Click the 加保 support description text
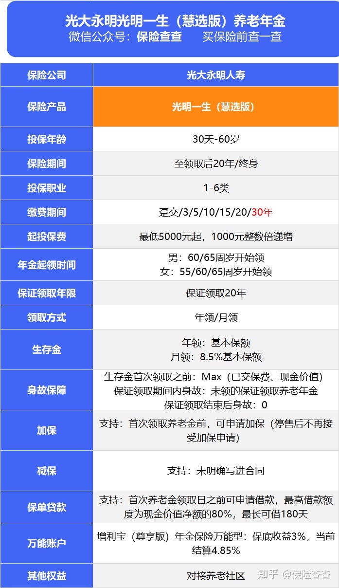The image size is (339, 588). [x=216, y=430]
